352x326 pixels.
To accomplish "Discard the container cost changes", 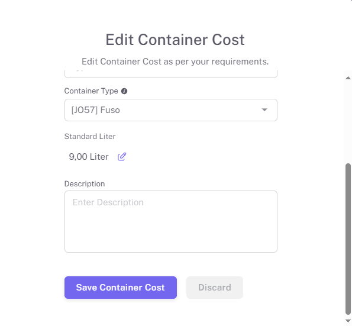I will coord(215,288).
